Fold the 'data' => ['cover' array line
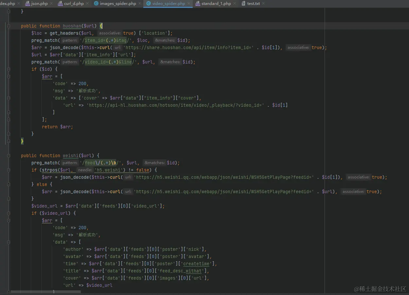Screen dimensions: 409x295 coord(9,98)
